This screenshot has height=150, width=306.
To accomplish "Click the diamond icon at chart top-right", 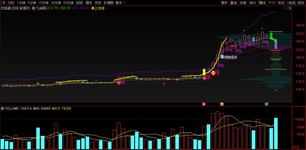I will 284,8.
